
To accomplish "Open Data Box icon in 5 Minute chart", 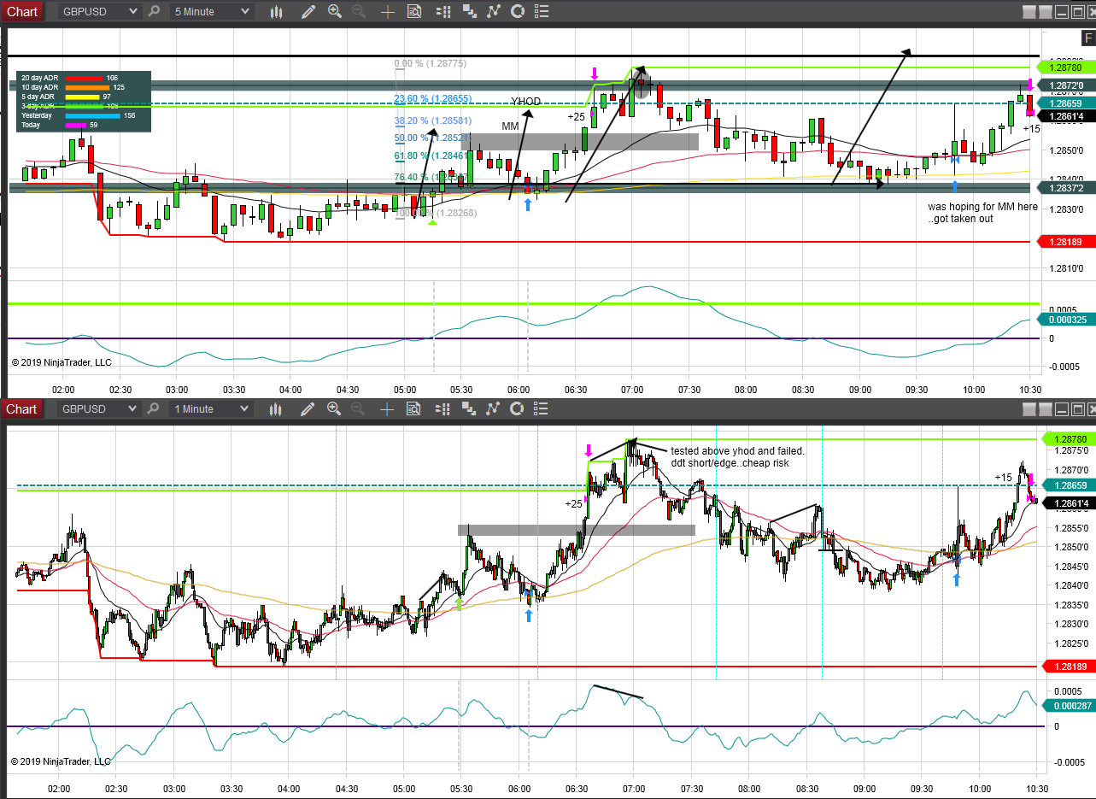I will coord(414,11).
